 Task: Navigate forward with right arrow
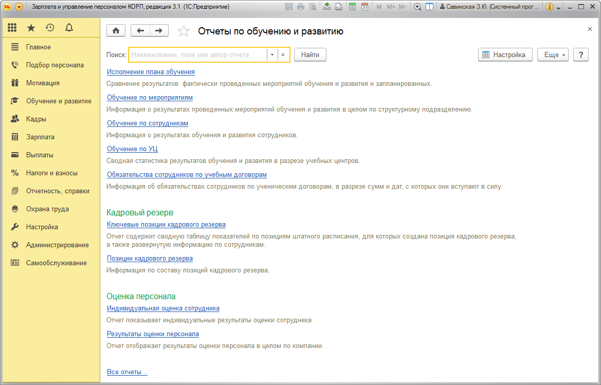[159, 31]
